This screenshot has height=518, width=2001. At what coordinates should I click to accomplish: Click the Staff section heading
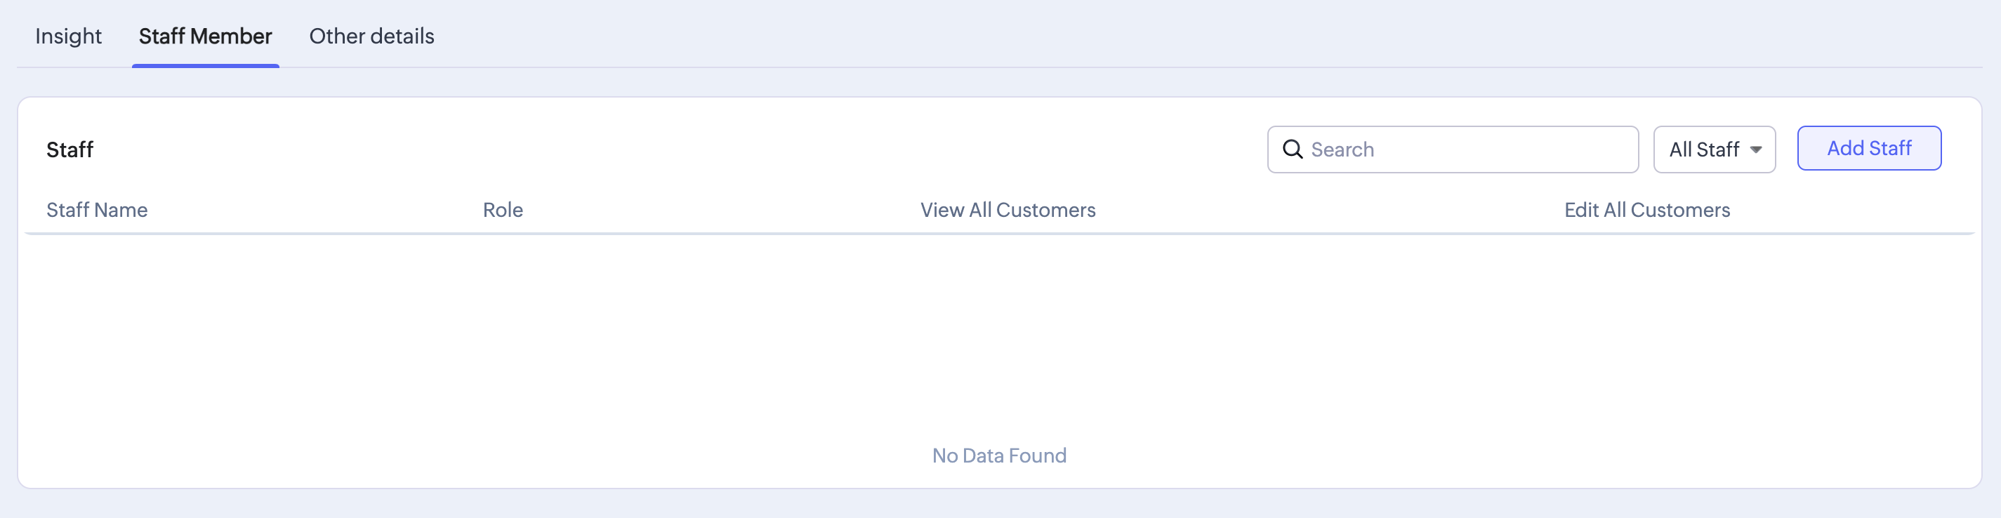point(70,149)
